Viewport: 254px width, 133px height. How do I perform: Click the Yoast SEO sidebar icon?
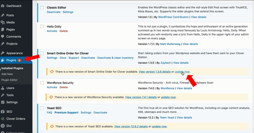pyautogui.click(x=3, y=112)
